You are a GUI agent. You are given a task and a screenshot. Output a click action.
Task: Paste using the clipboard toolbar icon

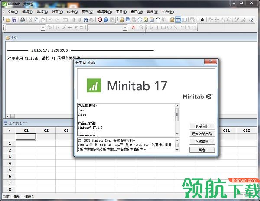(x=43, y=20)
